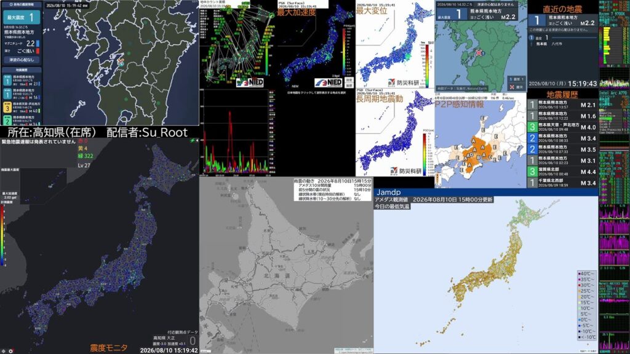Click the 15:19:43 clock under 直近の地震
Screen dimensions: 630x354
tap(582, 84)
